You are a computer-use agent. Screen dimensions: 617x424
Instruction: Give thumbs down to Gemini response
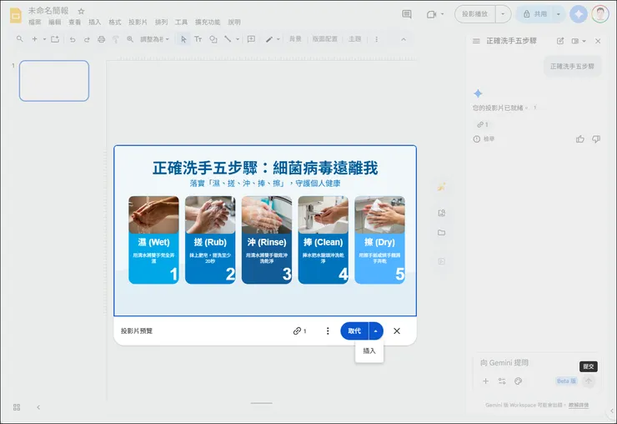596,139
